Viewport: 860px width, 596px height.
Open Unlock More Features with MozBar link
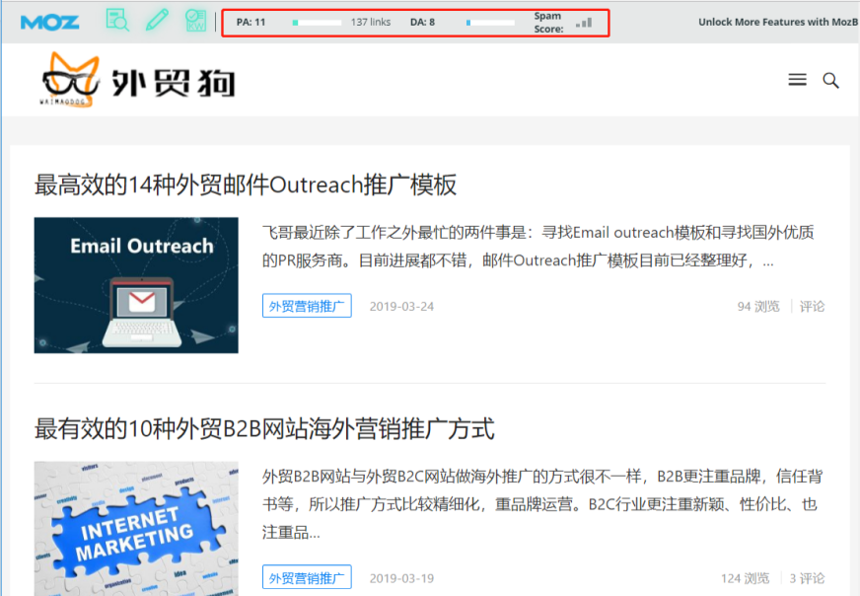click(778, 22)
